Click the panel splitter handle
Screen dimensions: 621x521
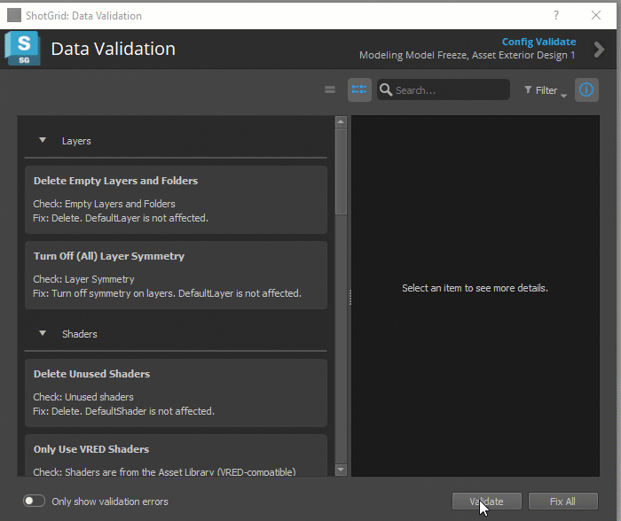click(x=350, y=297)
